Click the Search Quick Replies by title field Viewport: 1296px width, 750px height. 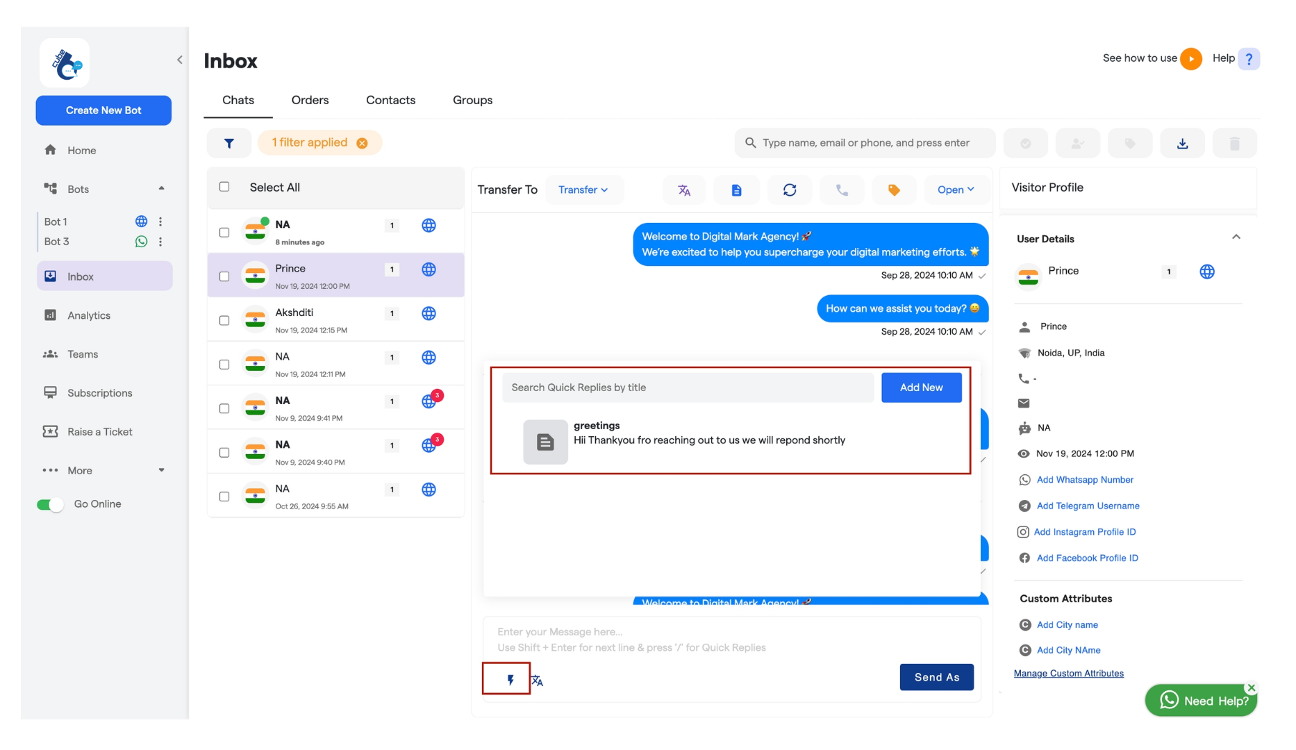coord(688,387)
